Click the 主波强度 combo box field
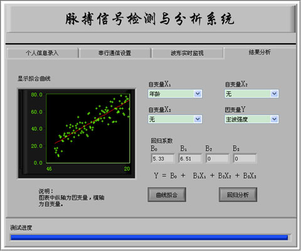Image resolution: width=301 pixels, height=251 pixels. [251, 120]
